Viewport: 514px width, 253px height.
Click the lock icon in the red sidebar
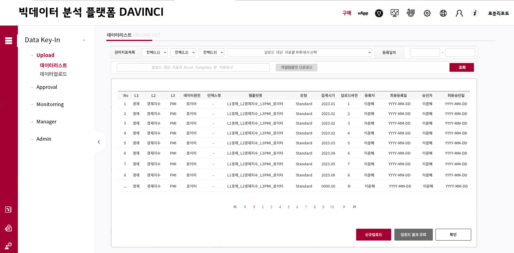(9, 228)
